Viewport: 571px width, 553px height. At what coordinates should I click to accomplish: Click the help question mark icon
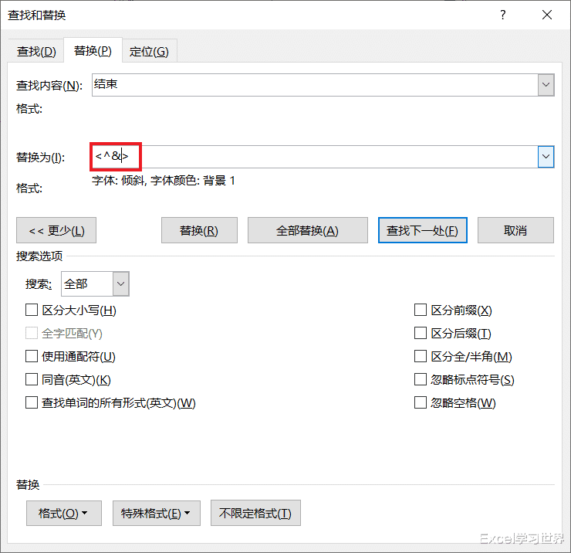coord(503,15)
